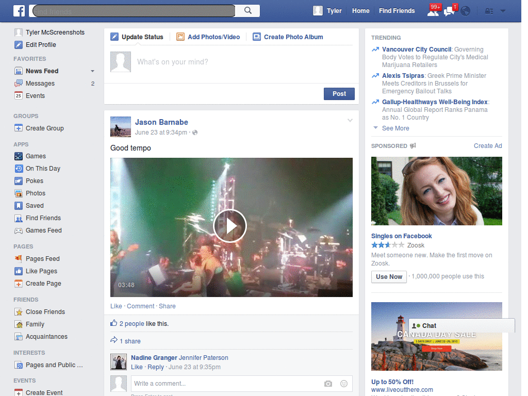
Task: Click the Like Pages thumbs icon
Action: (19, 271)
